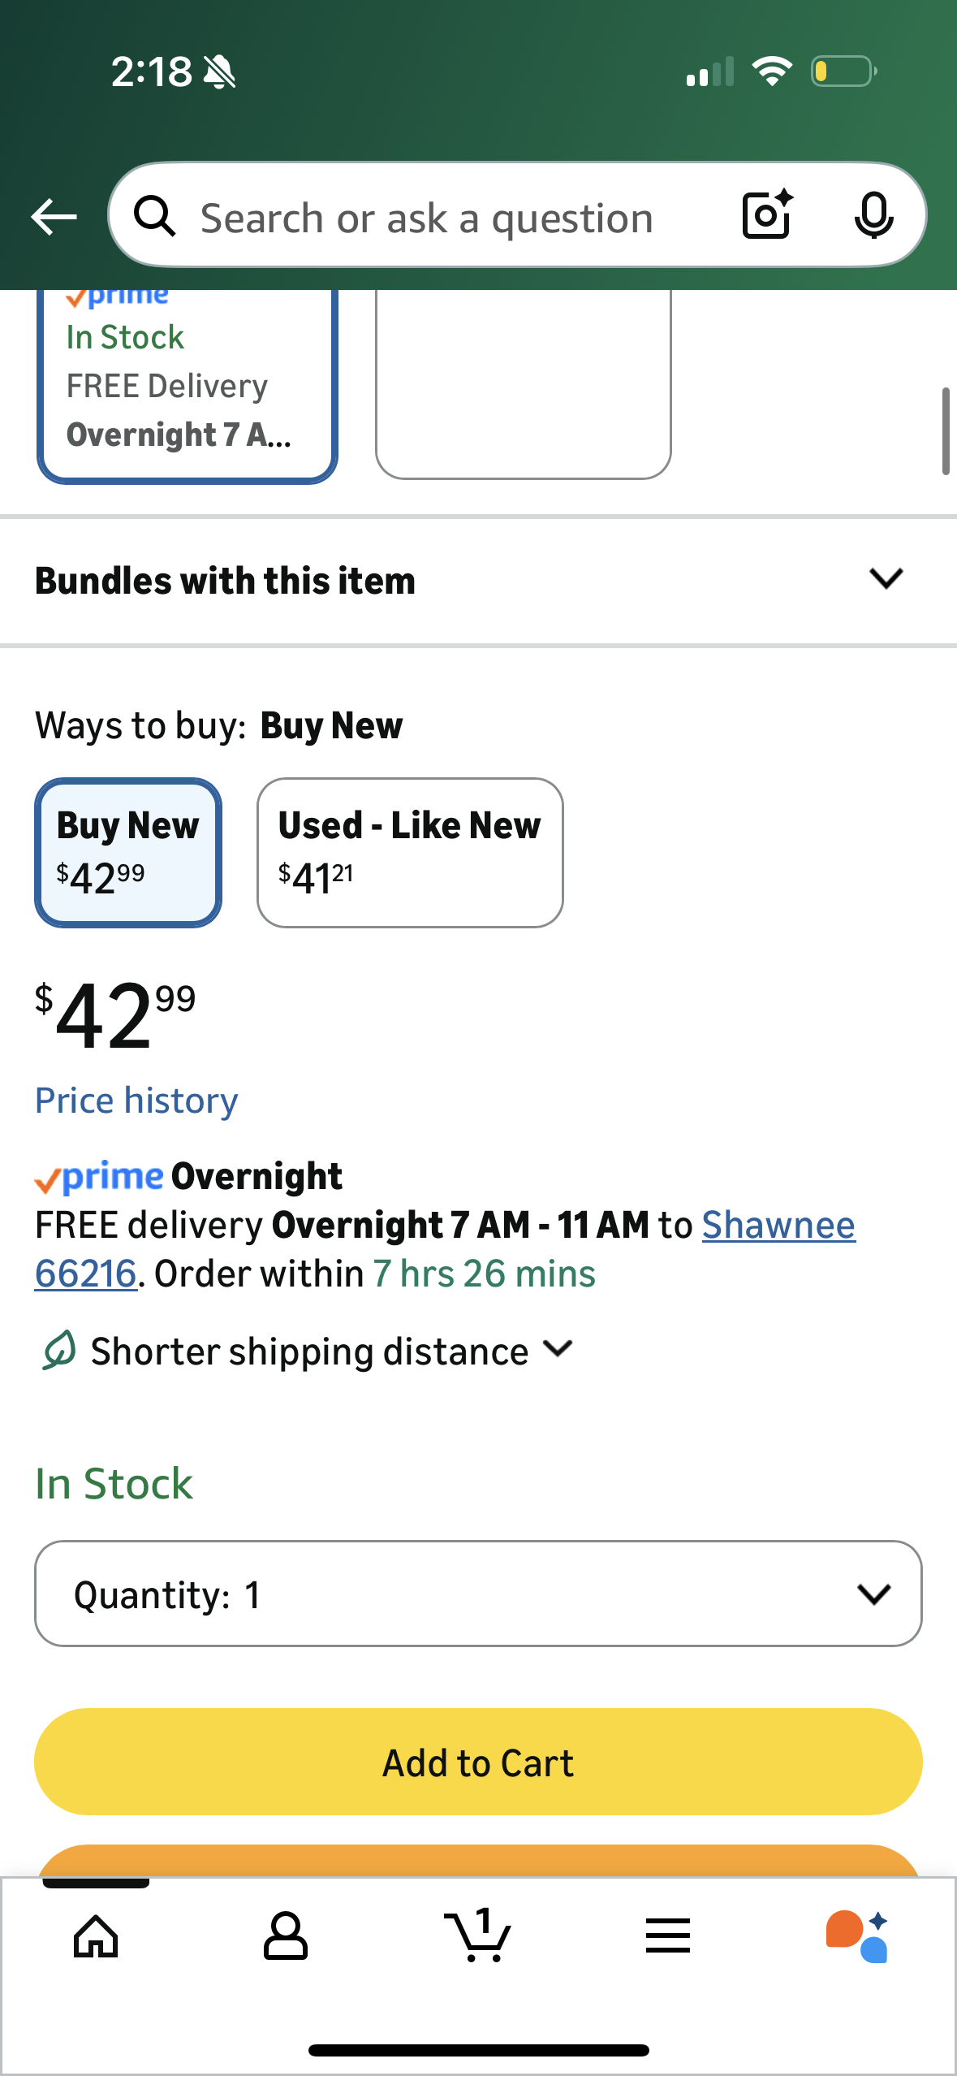Open the account profile icon
This screenshot has width=957, height=2076.
tap(286, 1936)
